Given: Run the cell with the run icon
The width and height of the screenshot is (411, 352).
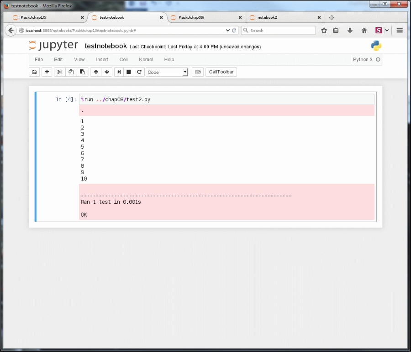Looking at the screenshot, I should (118, 72).
